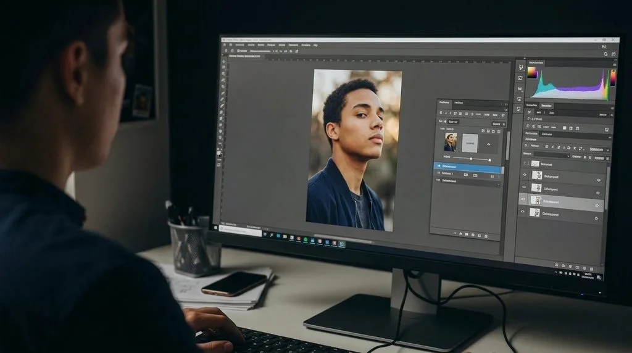This screenshot has width=632, height=353.
Task: Toggle left eye of first layer under group
Action: pyautogui.click(x=525, y=175)
